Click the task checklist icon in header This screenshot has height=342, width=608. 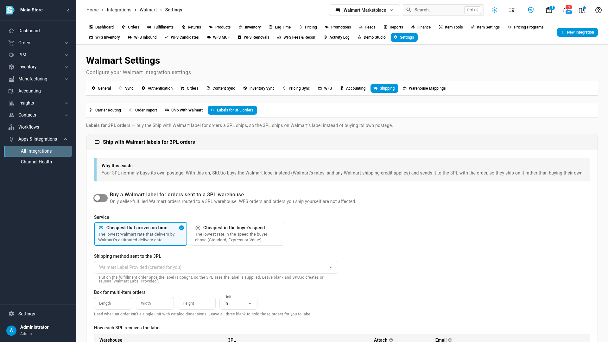coord(512,10)
